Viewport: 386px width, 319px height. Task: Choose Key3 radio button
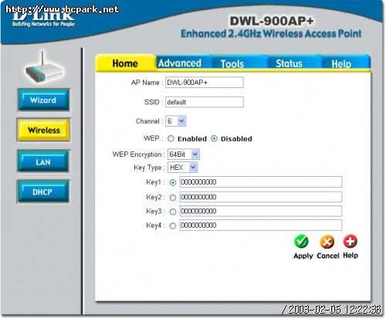pos(173,212)
